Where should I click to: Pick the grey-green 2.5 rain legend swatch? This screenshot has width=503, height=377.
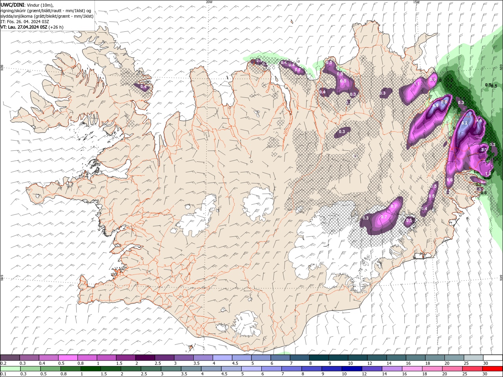pos(151,369)
